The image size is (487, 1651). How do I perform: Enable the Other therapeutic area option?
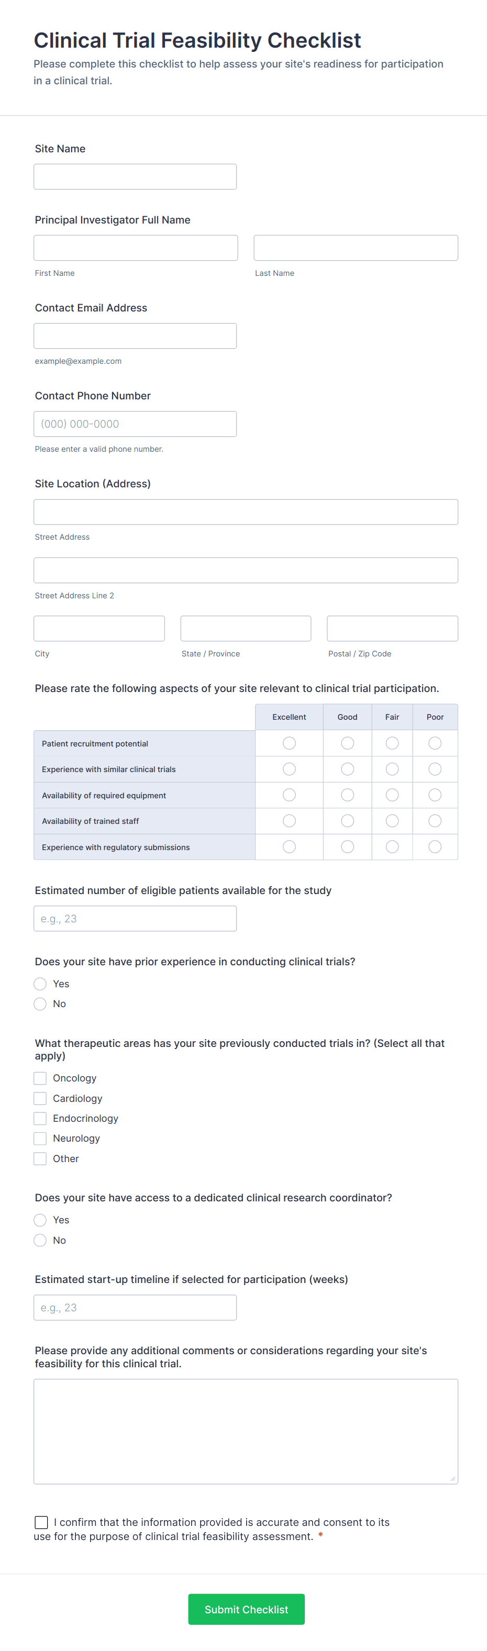40,1159
